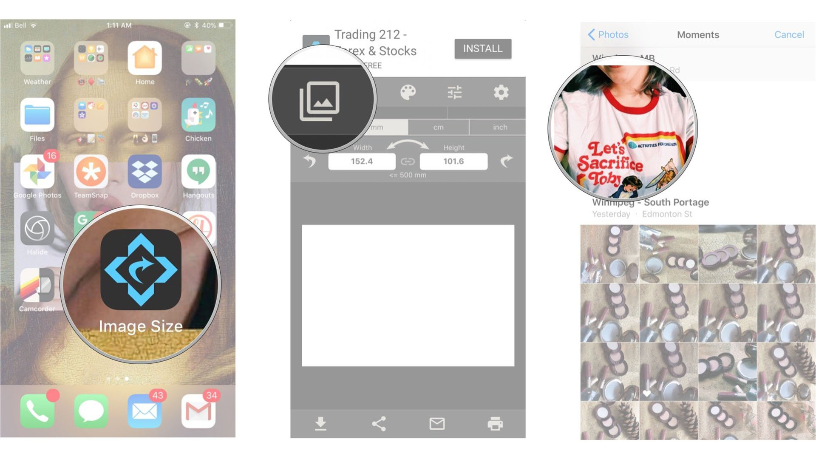816x459 pixels.
Task: Drag the width value slider area
Action: [361, 161]
